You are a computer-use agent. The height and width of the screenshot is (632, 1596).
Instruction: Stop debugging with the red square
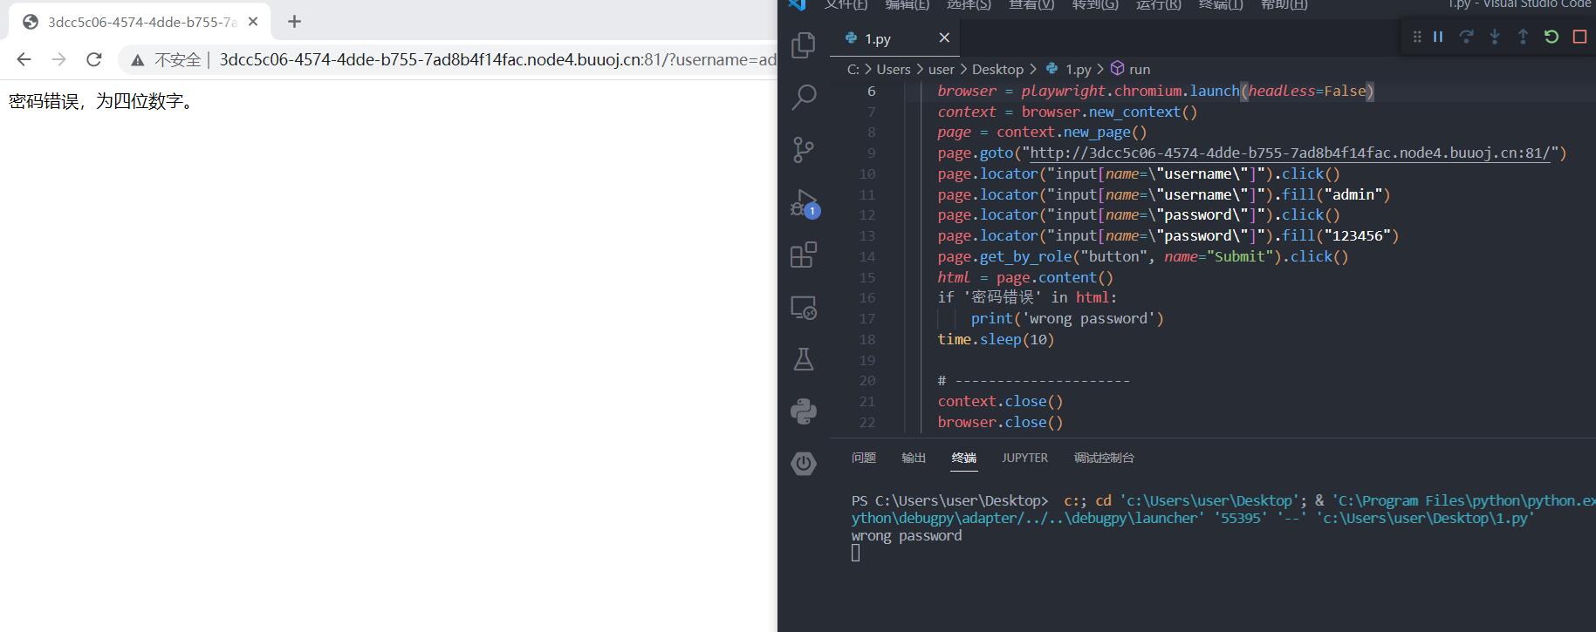point(1579,37)
